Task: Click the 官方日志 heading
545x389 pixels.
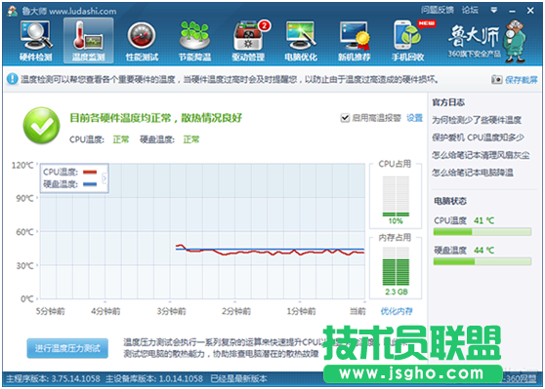Action: [x=448, y=102]
